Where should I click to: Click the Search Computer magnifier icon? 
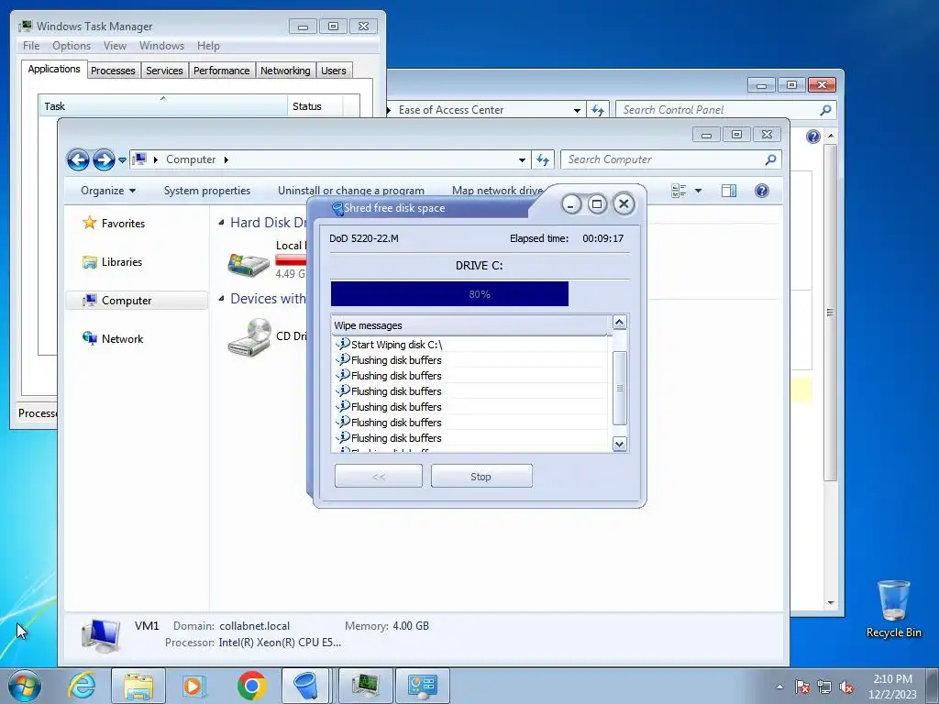pyautogui.click(x=770, y=159)
